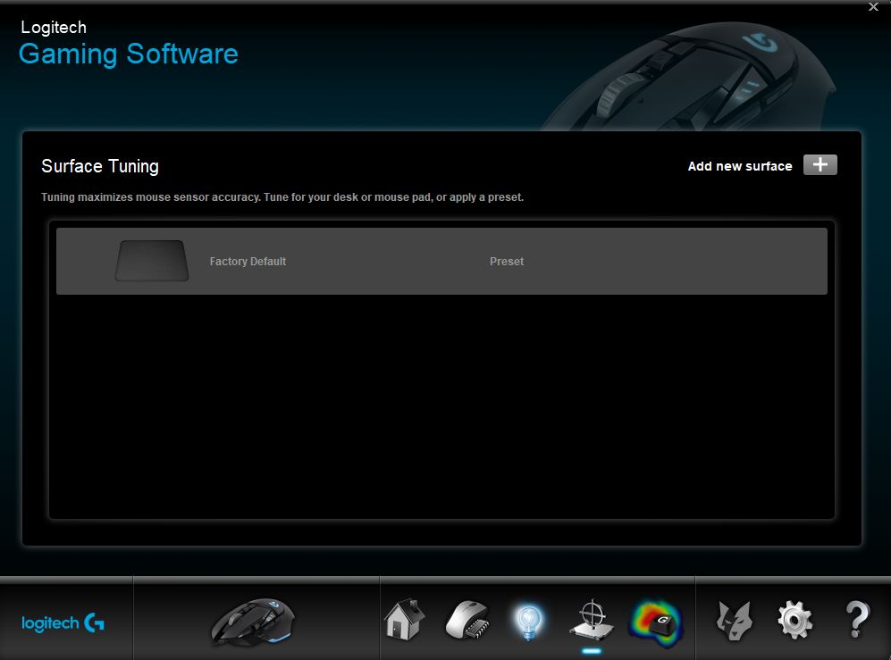Click the Surface Tuning heading
Image resolution: width=891 pixels, height=660 pixels.
[x=100, y=166]
